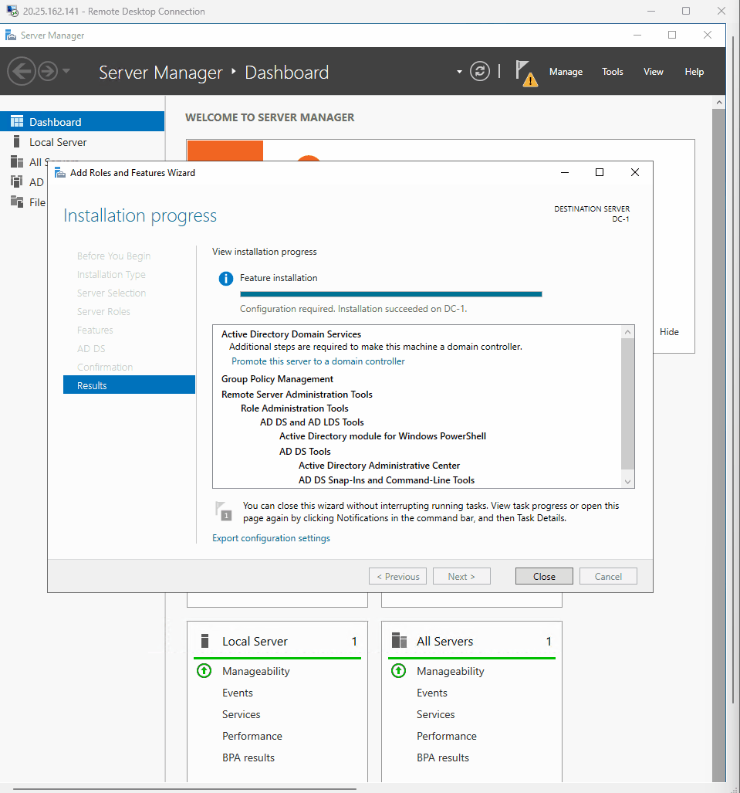Image resolution: width=740 pixels, height=793 pixels.
Task: Open BPA results under Local Server tile
Action: [248, 757]
